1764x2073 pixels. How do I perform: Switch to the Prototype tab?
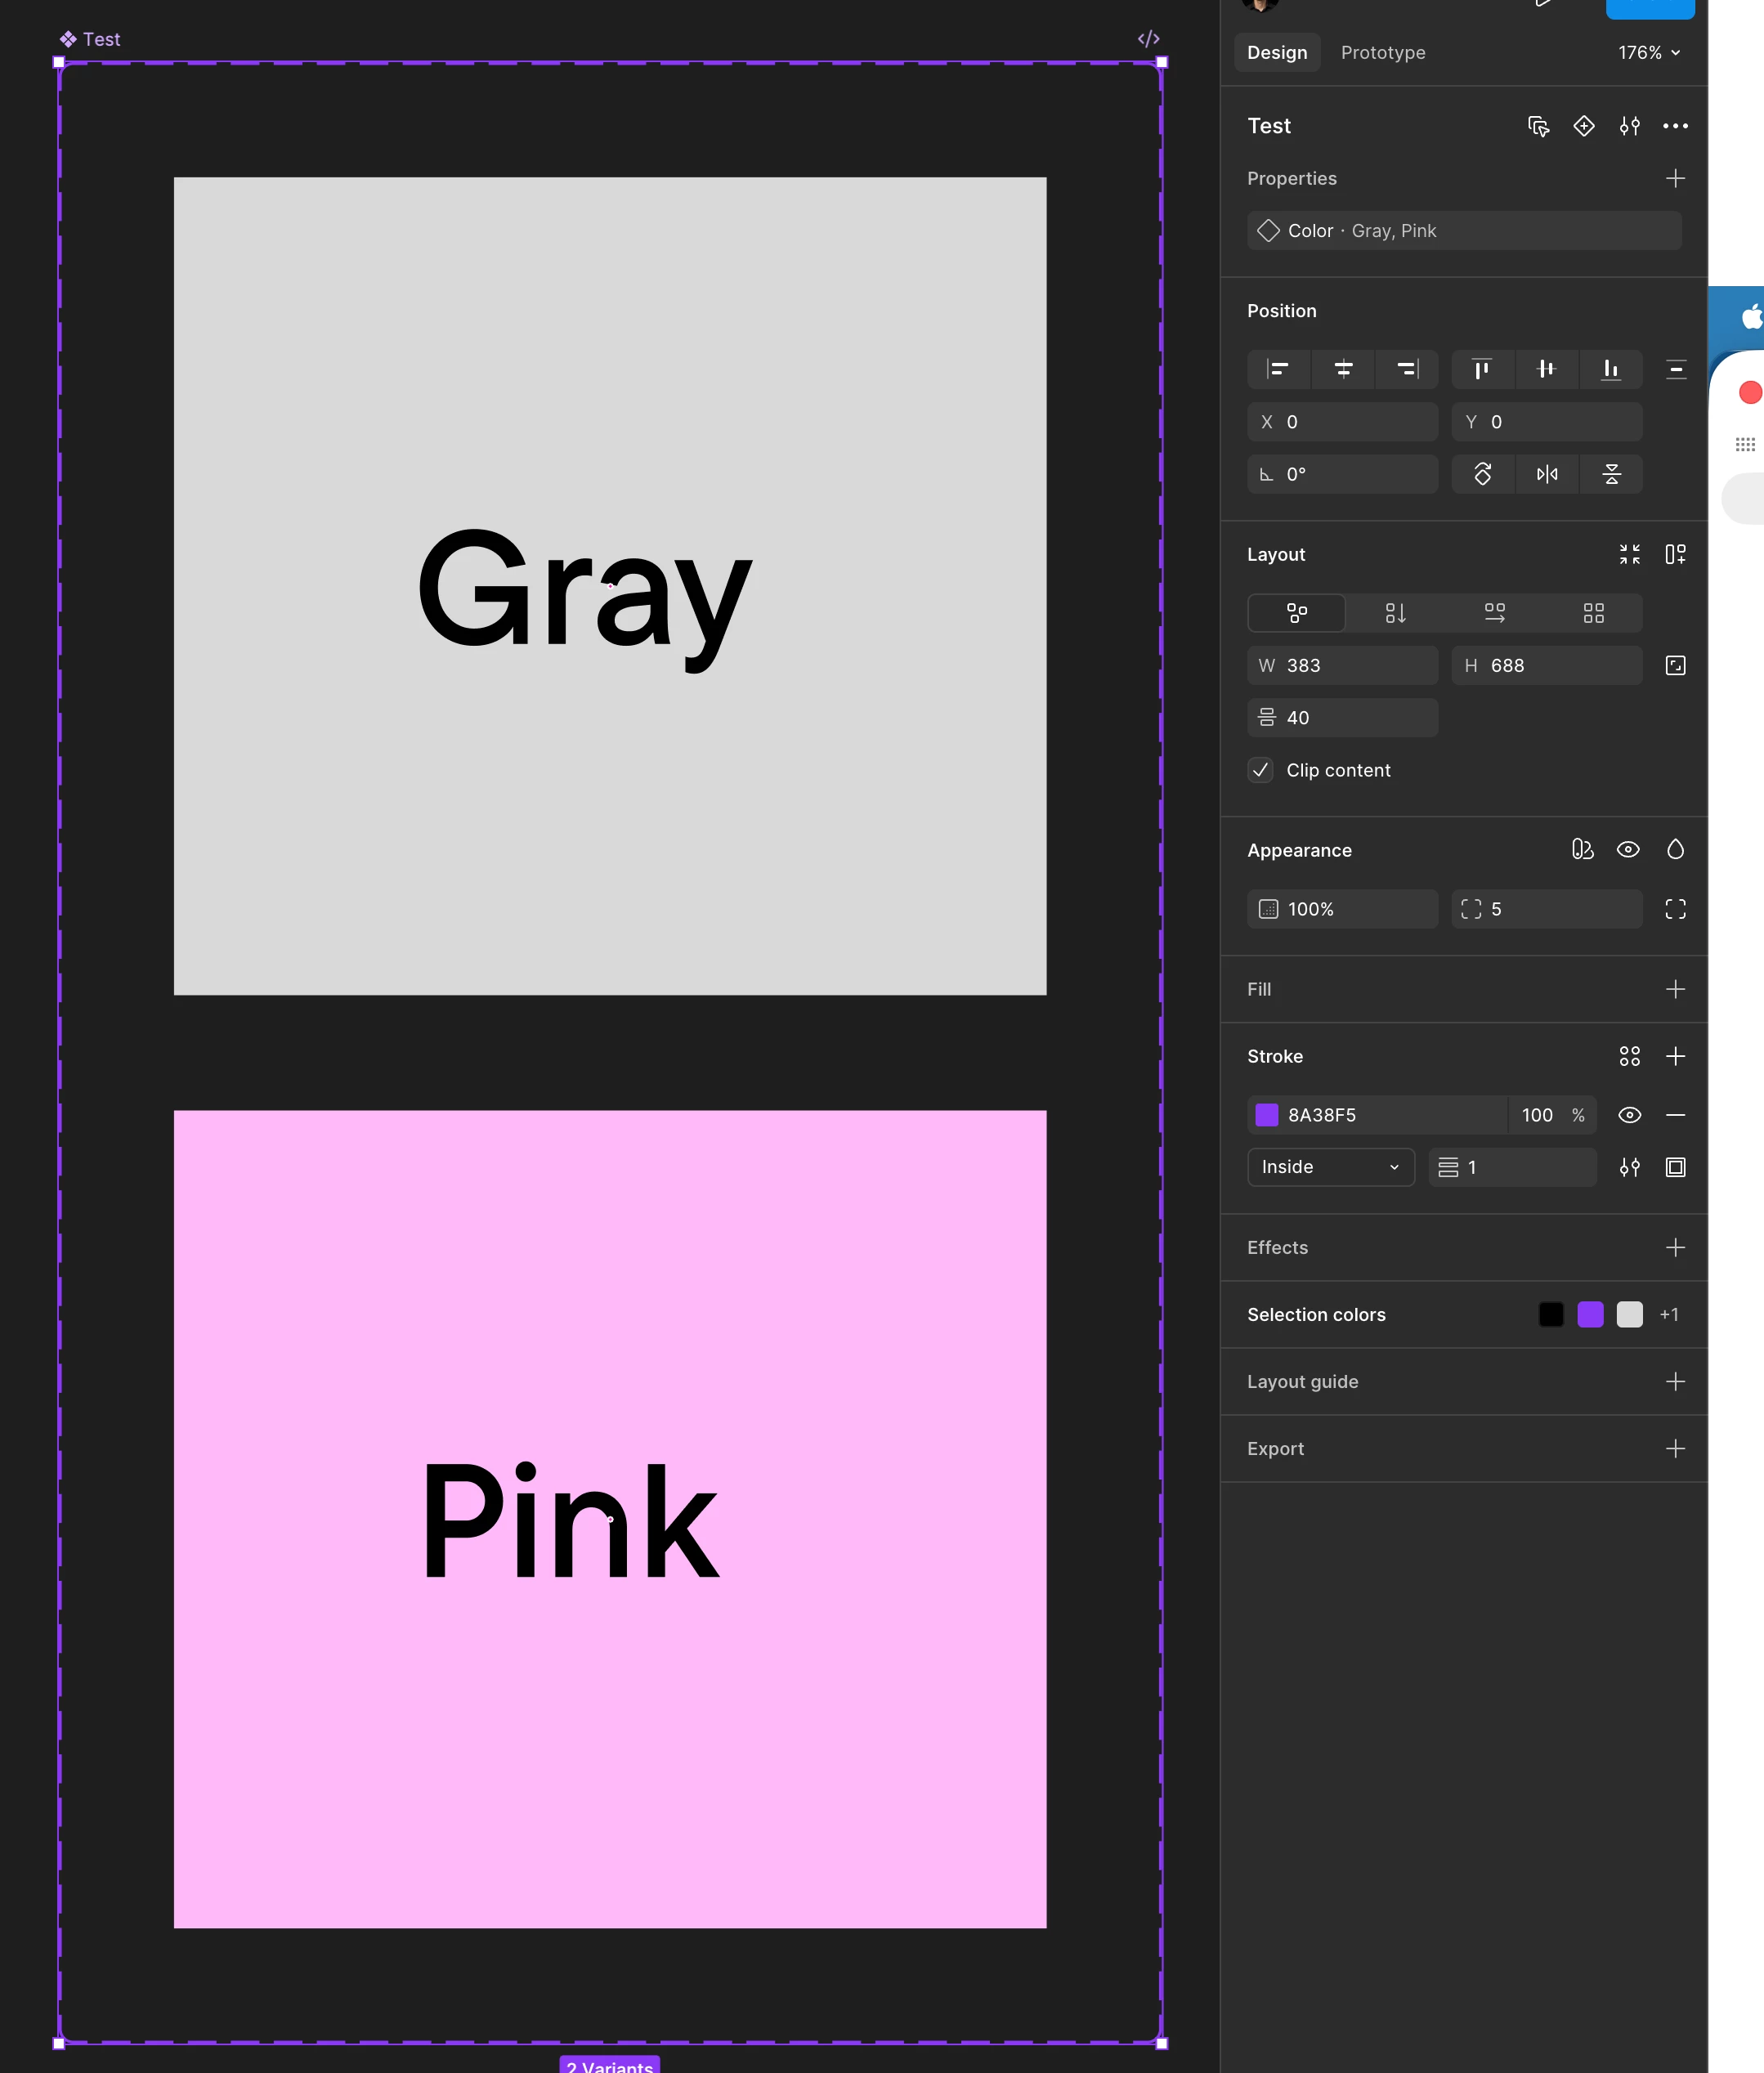tap(1382, 52)
